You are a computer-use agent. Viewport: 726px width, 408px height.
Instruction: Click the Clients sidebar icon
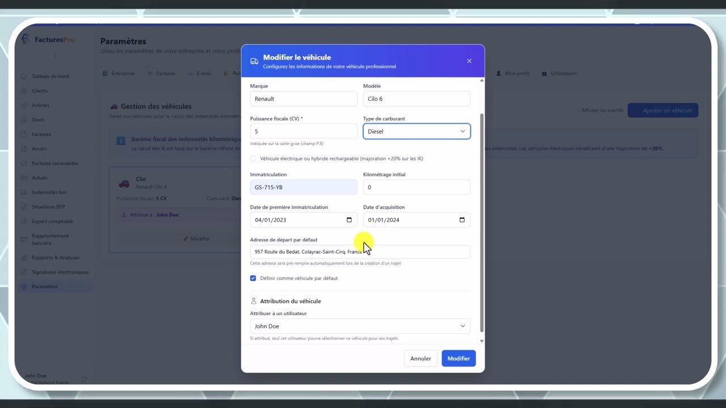click(x=24, y=91)
